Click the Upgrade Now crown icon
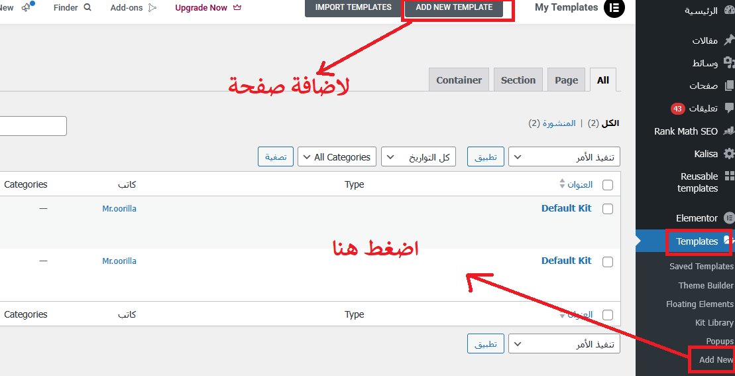 tap(237, 7)
